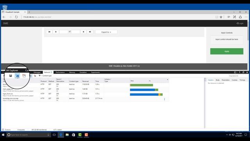Click the address bar URL field

coord(118,17)
